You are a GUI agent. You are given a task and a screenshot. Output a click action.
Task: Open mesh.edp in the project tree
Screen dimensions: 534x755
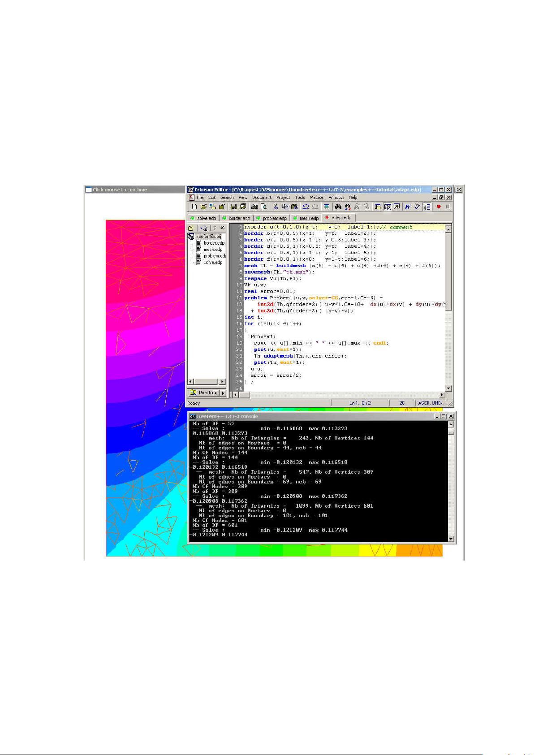[x=213, y=249]
